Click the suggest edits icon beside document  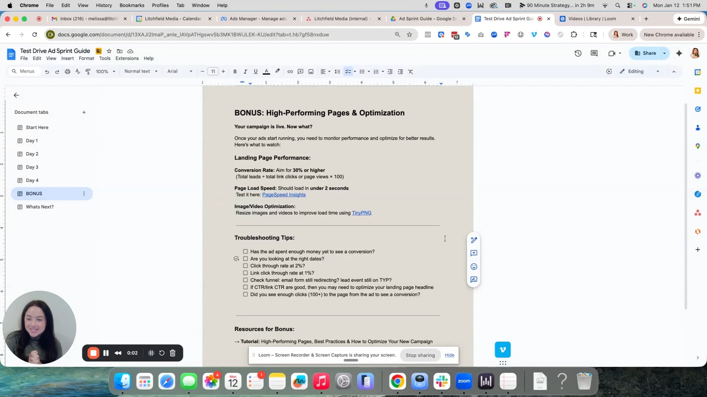474,280
